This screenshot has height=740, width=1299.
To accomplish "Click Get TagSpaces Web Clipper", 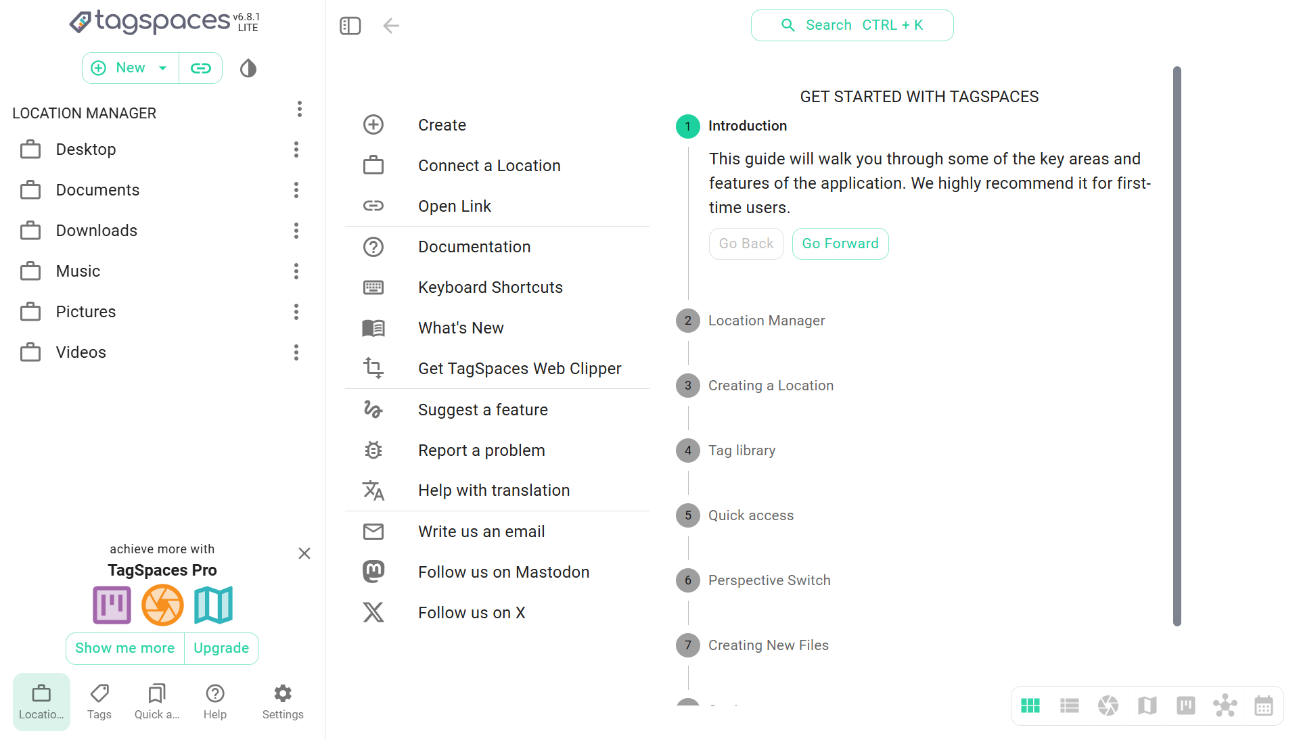I will (x=497, y=369).
